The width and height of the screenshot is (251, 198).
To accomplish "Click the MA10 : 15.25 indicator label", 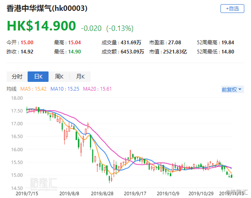I will (65, 89).
